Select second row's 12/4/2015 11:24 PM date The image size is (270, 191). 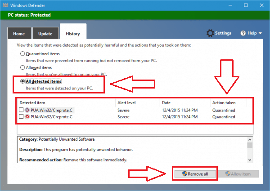[180, 117]
